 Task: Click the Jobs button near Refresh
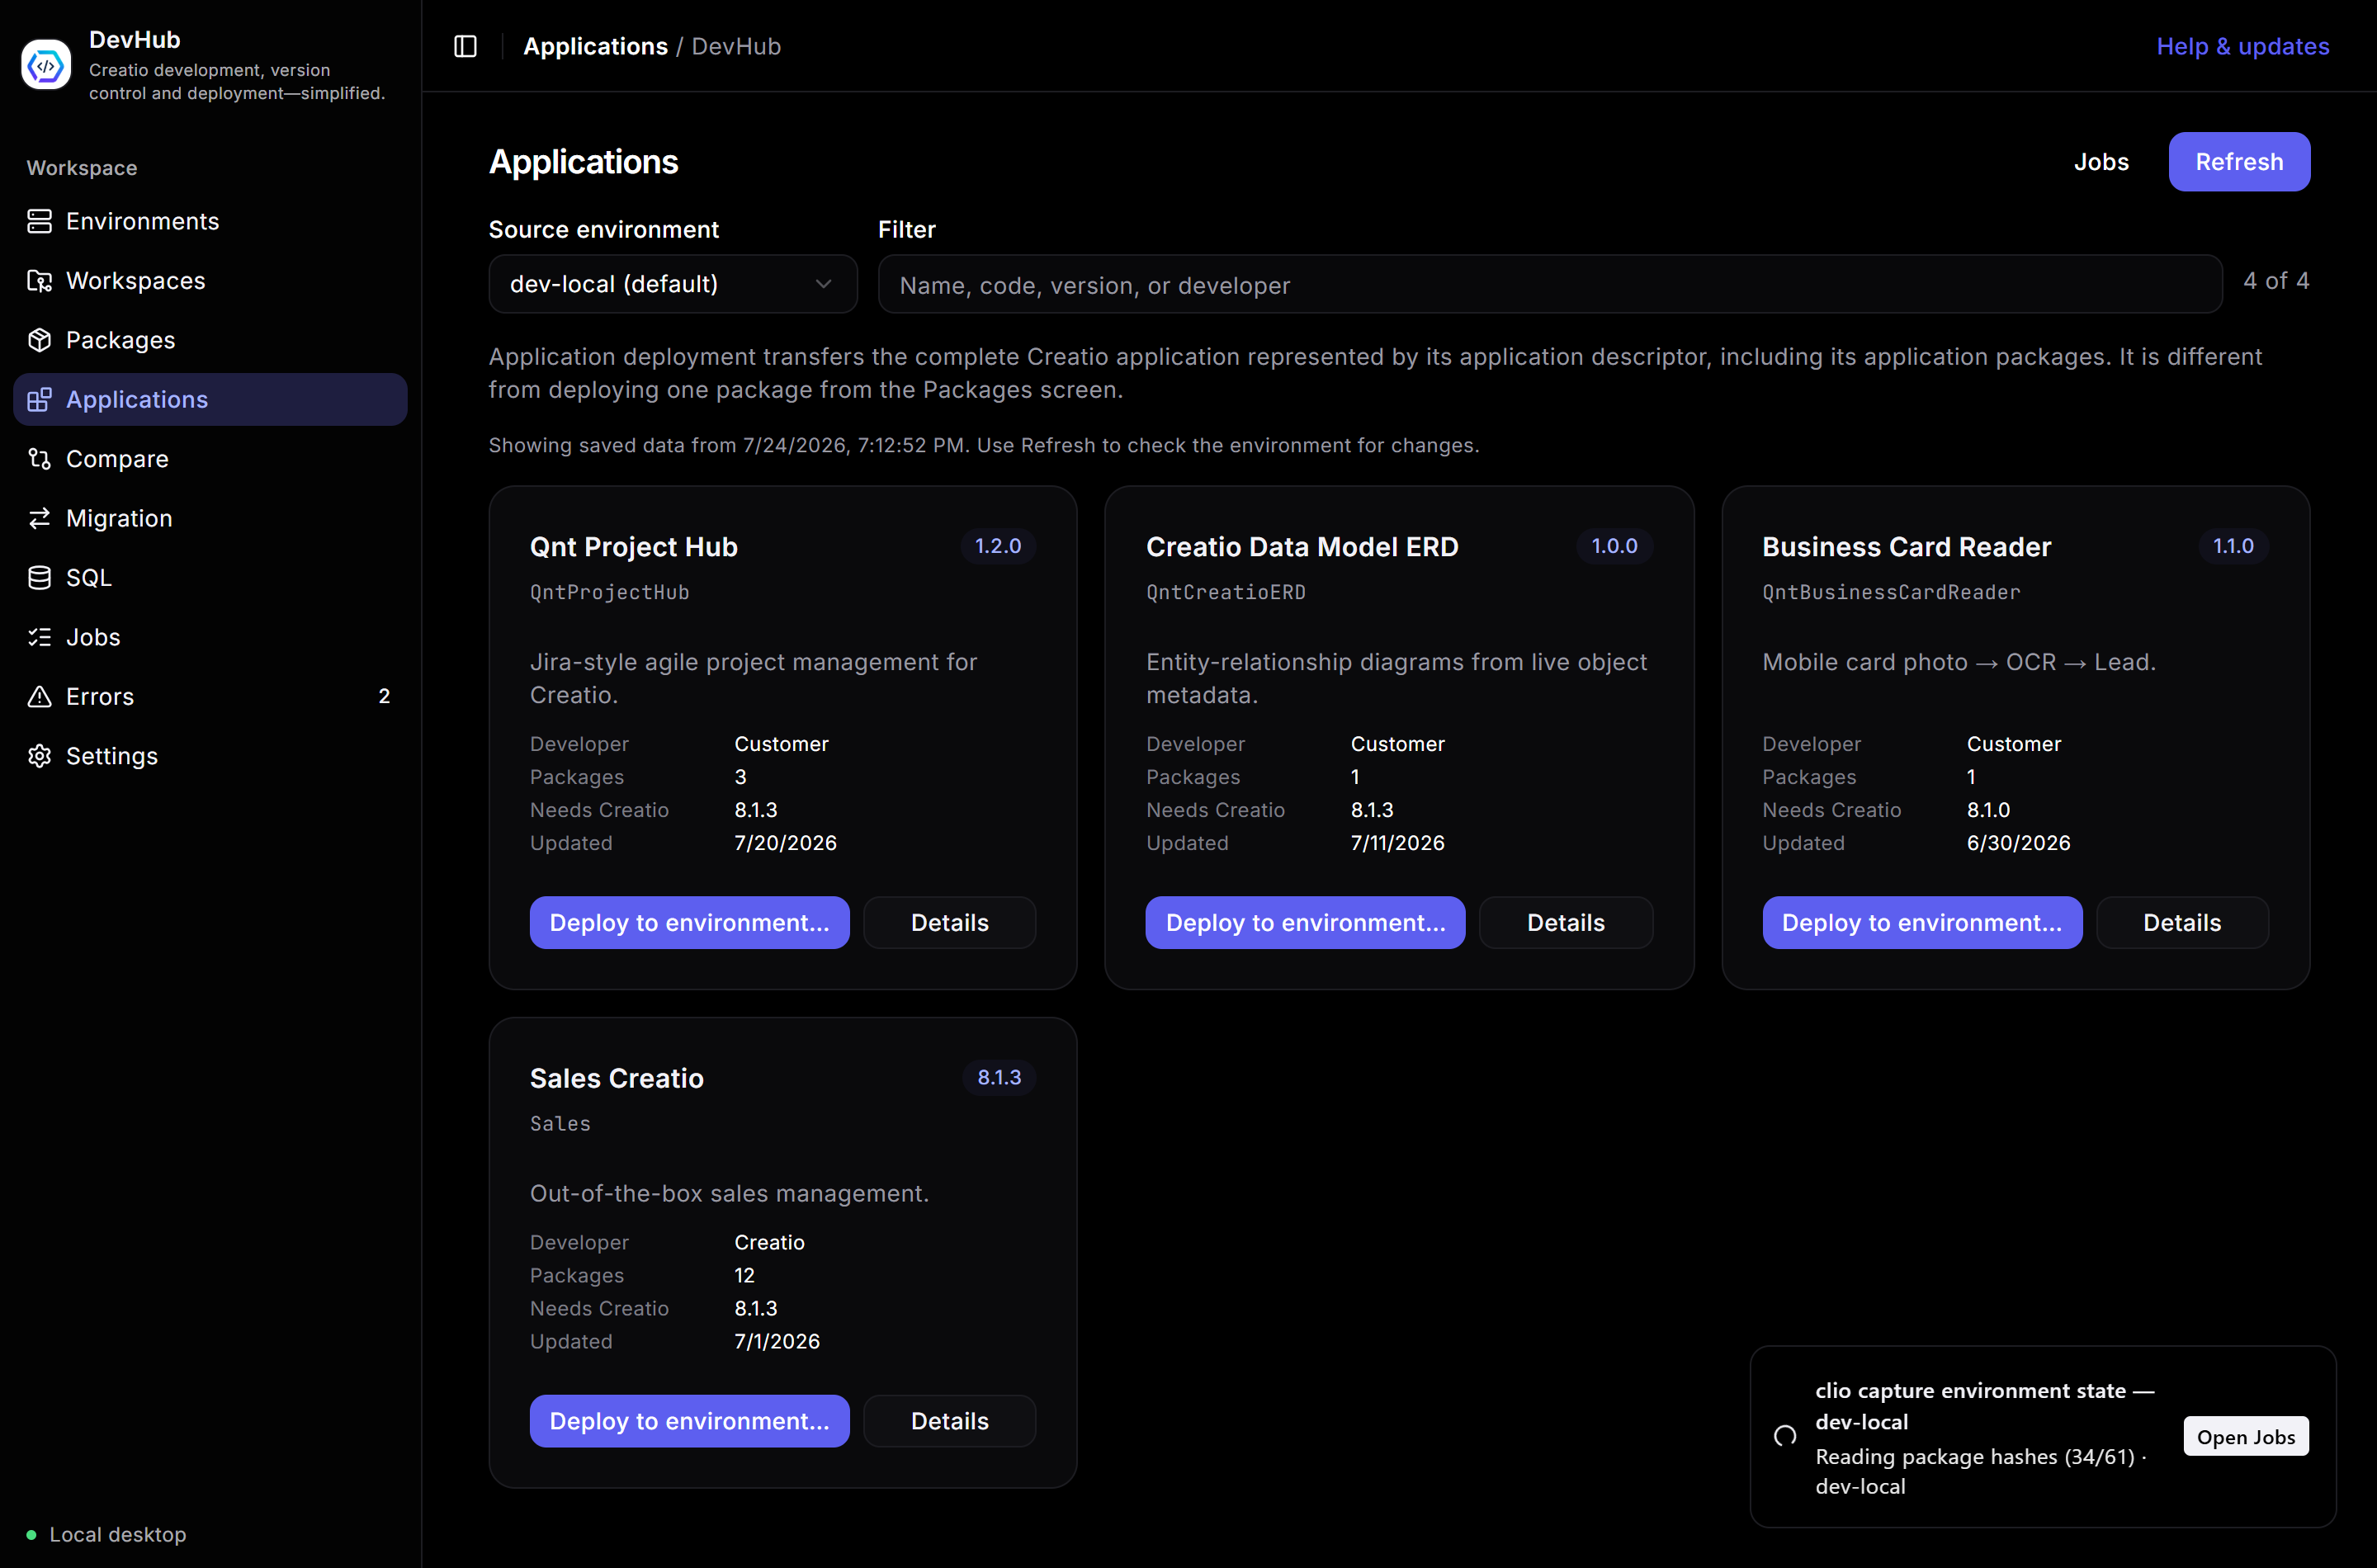coord(2101,162)
